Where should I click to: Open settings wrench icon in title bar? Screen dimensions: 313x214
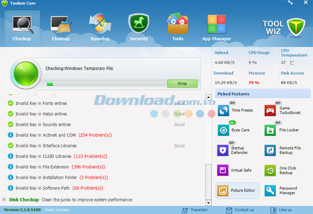tap(291, 3)
